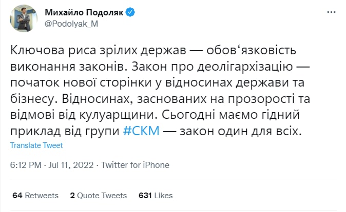
Task: Click the Jul 11, 2022 date
Action: [x=71, y=165]
